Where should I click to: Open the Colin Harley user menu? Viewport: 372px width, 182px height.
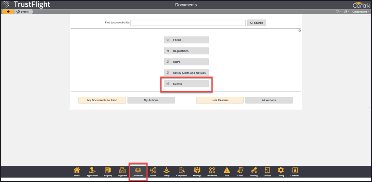[361, 12]
